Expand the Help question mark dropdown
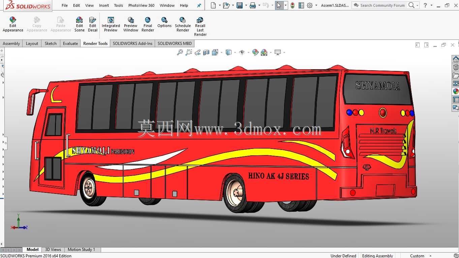Screen dimensions: 459x258 click(x=431, y=5)
